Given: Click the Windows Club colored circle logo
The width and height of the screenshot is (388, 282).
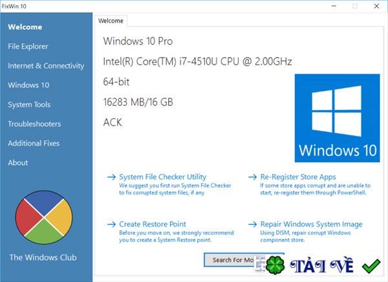Looking at the screenshot, I should 44,217.
